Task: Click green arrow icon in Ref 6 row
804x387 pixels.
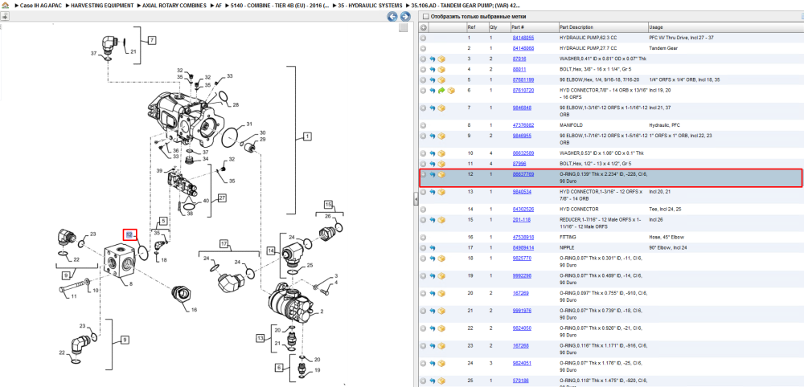Action: [x=441, y=91]
